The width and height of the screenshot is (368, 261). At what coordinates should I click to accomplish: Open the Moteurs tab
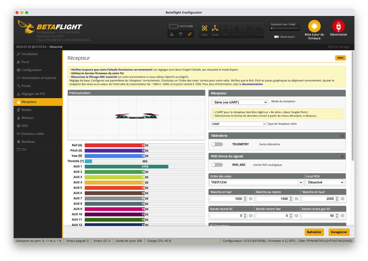click(x=38, y=118)
